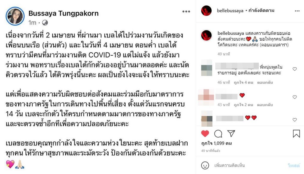Open the comment speech bubble icon
The width and height of the screenshot is (304, 174).
click(218, 133)
